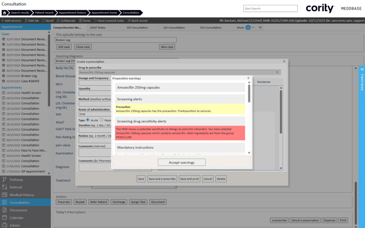Switch to the SOAP Notes tab

click(98, 28)
